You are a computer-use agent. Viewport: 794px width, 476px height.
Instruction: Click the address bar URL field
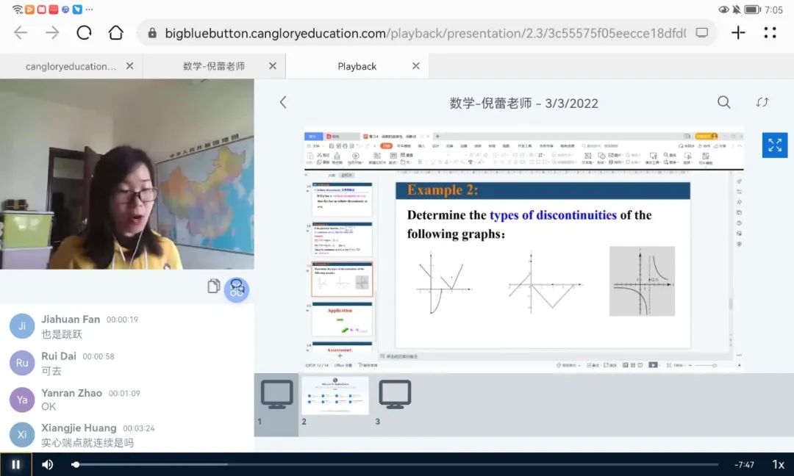[426, 33]
